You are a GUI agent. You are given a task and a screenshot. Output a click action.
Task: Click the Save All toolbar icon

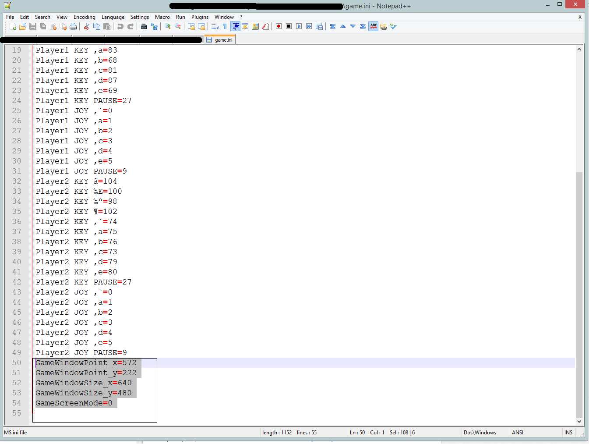tap(43, 27)
